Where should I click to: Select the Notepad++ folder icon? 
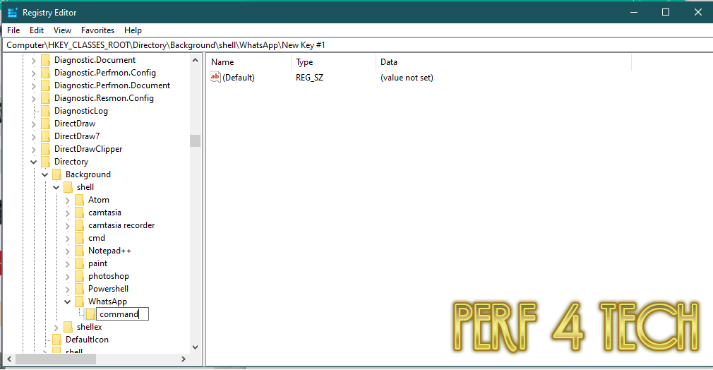[x=79, y=251]
